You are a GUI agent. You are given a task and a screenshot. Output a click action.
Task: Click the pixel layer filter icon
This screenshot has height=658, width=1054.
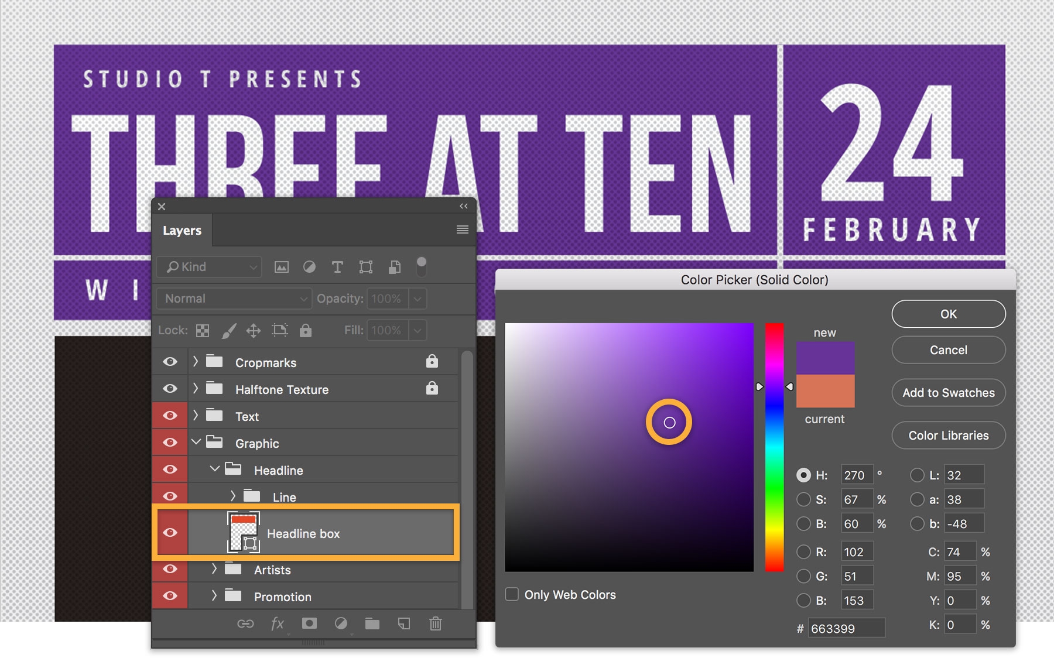(282, 268)
